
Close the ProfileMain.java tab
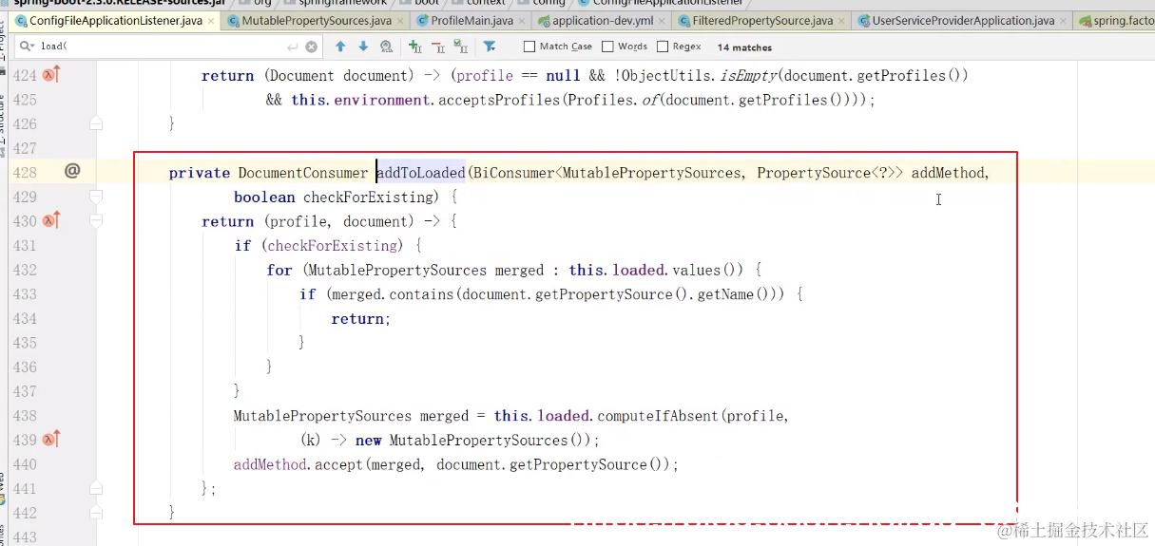point(523,20)
